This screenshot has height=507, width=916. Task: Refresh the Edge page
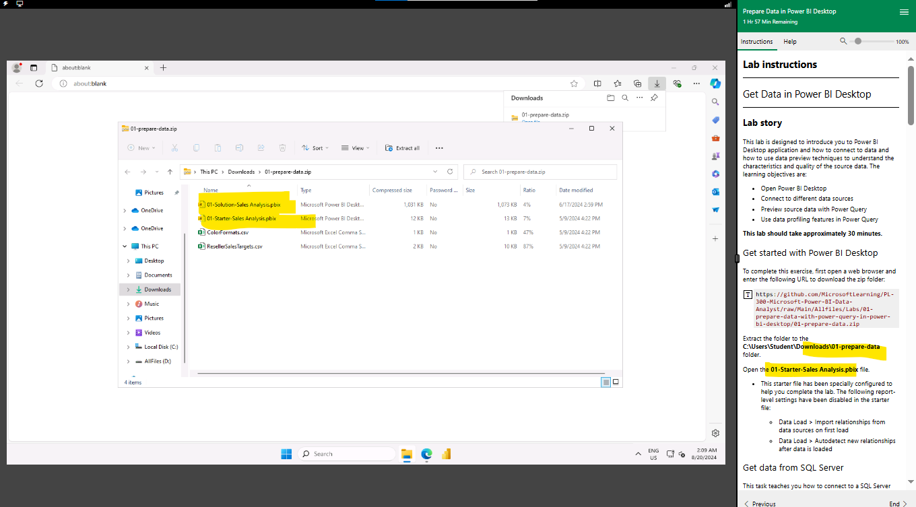click(39, 83)
